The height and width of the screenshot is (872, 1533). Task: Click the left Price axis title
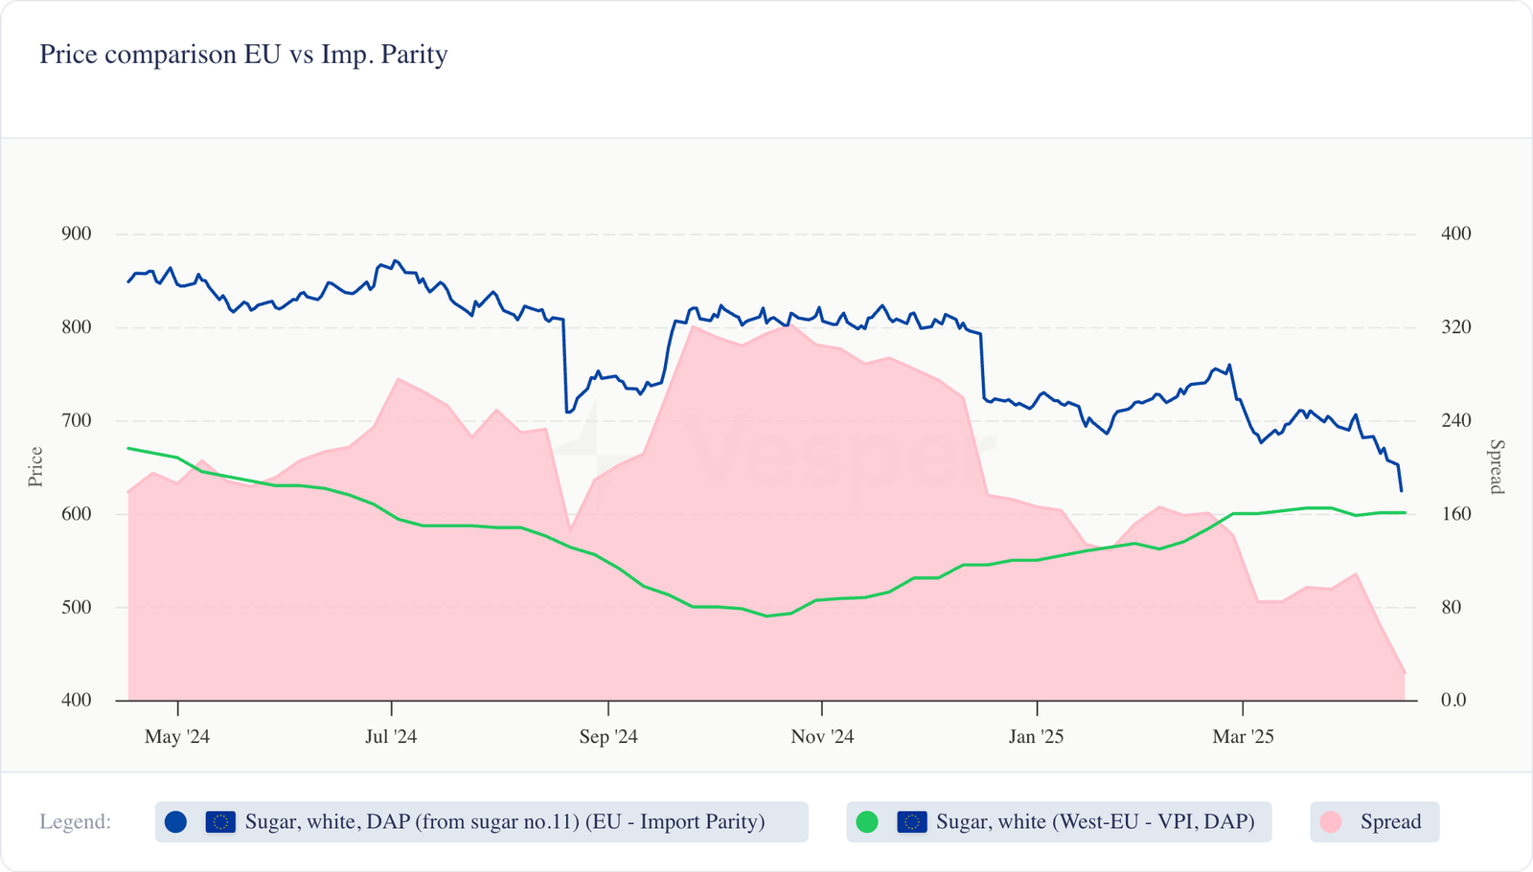point(35,467)
